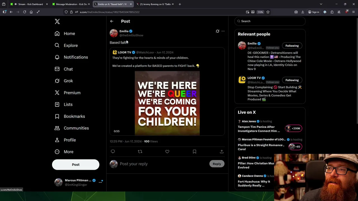This screenshot has height=201, width=358.
Task: Toggle Following for LOOR TV in Relevant people
Action: (x=292, y=80)
